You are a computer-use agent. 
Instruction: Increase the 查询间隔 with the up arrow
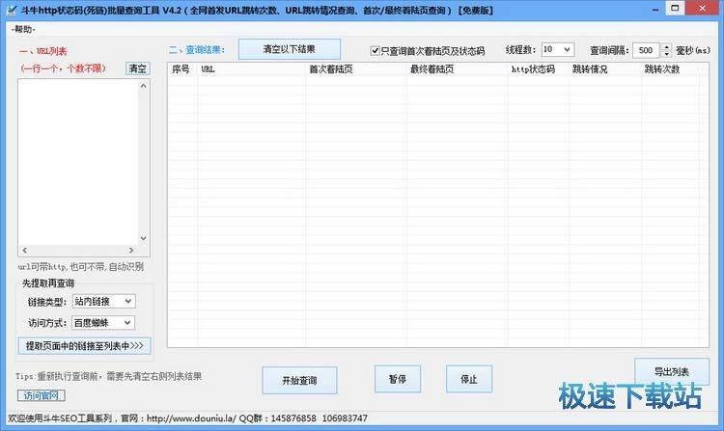666,47
